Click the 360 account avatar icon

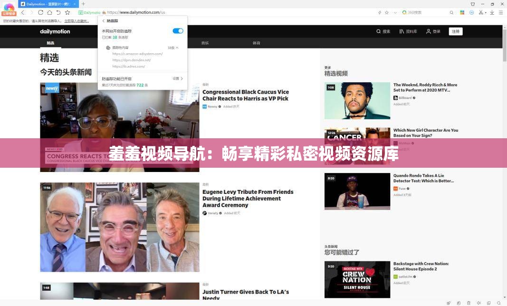click(x=471, y=12)
